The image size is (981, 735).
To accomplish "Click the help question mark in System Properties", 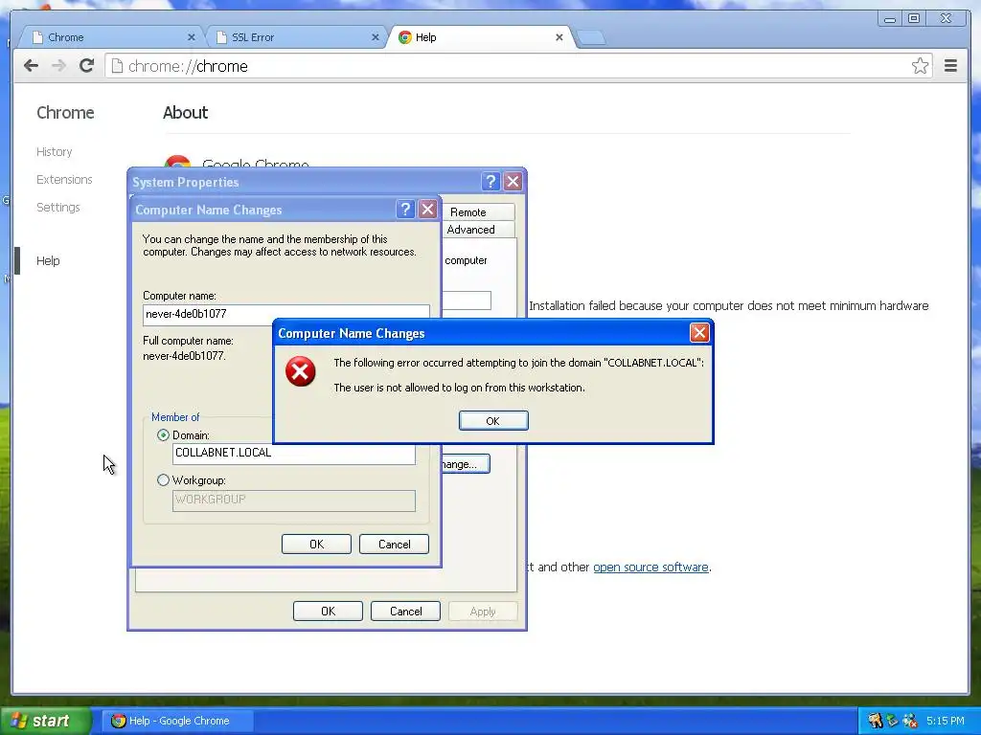I will [x=490, y=182].
